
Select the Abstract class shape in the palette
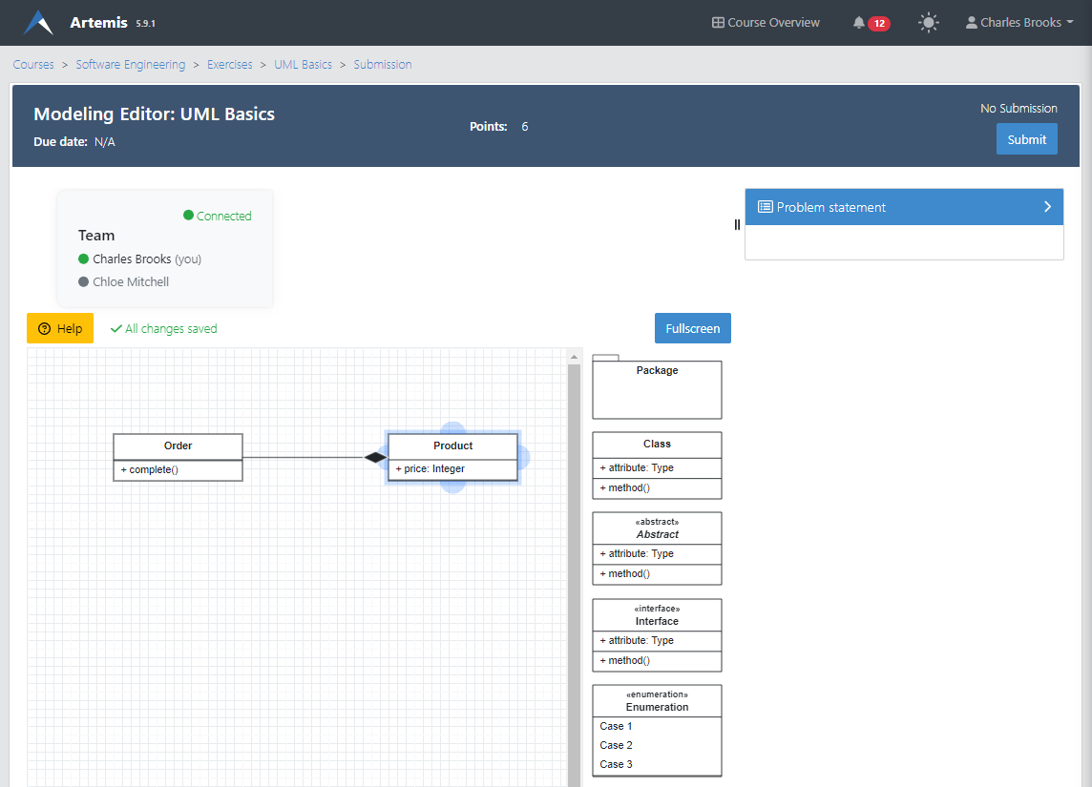[657, 549]
